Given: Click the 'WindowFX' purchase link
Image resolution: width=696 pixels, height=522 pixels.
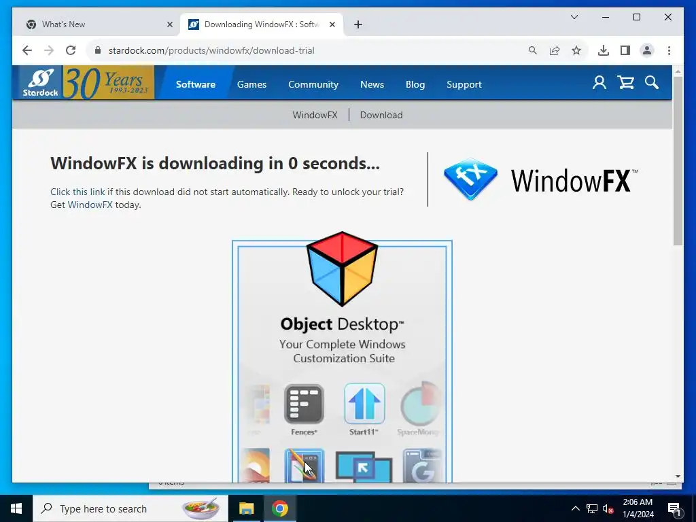Looking at the screenshot, I should (90, 205).
